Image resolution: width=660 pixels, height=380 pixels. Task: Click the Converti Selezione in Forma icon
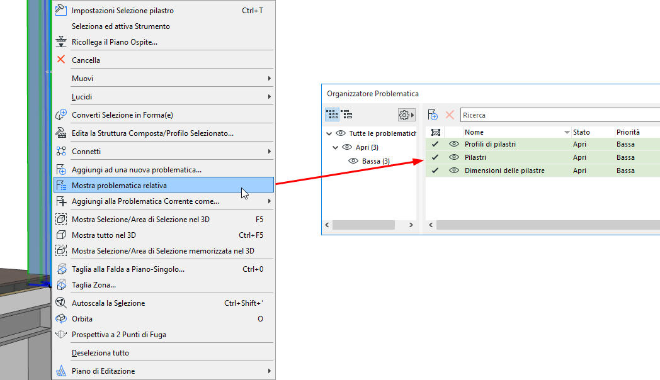tap(61, 115)
